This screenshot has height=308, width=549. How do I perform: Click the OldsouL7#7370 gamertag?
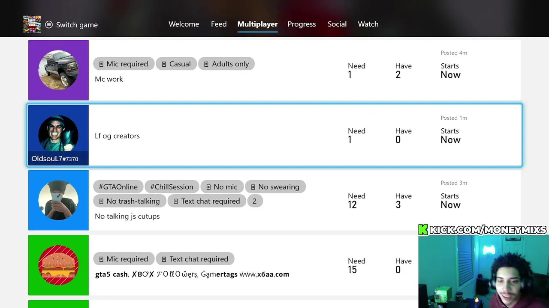point(55,159)
